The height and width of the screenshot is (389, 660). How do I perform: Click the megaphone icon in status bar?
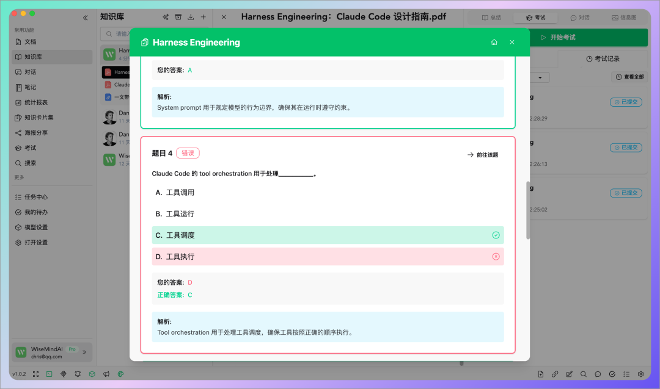click(106, 374)
